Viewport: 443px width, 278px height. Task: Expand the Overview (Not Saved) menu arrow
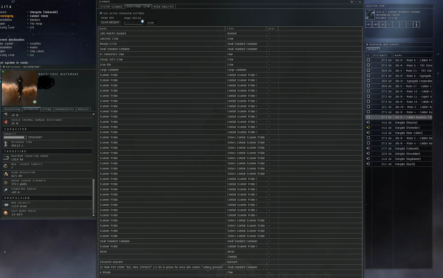coord(367,45)
